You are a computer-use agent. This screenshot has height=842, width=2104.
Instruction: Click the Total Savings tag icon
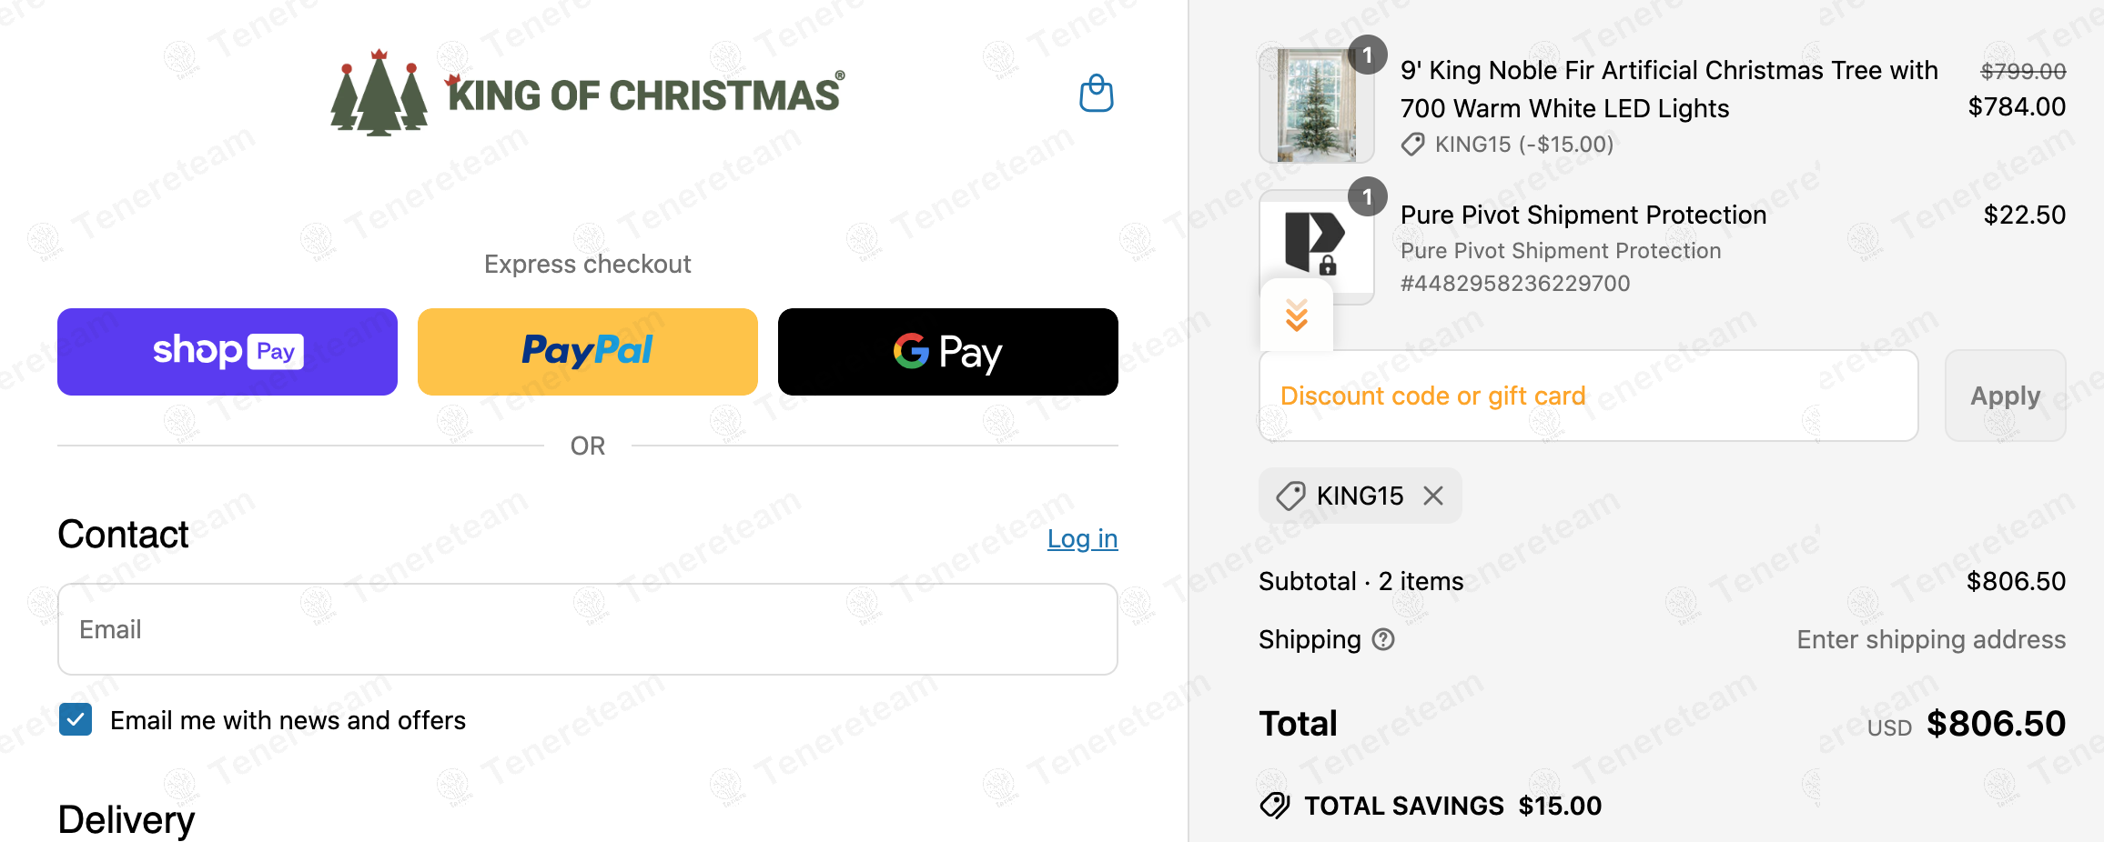coord(1275,806)
